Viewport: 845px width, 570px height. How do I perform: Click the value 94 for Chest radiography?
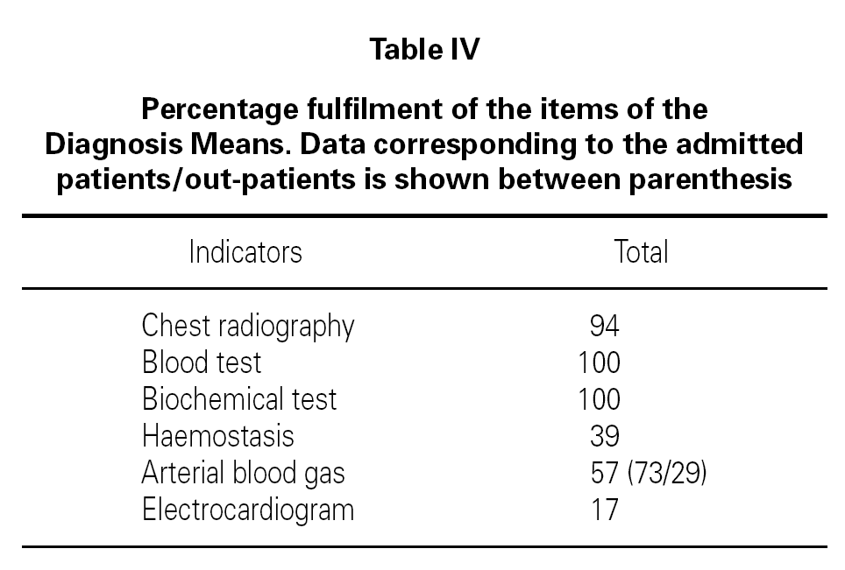[605, 326]
